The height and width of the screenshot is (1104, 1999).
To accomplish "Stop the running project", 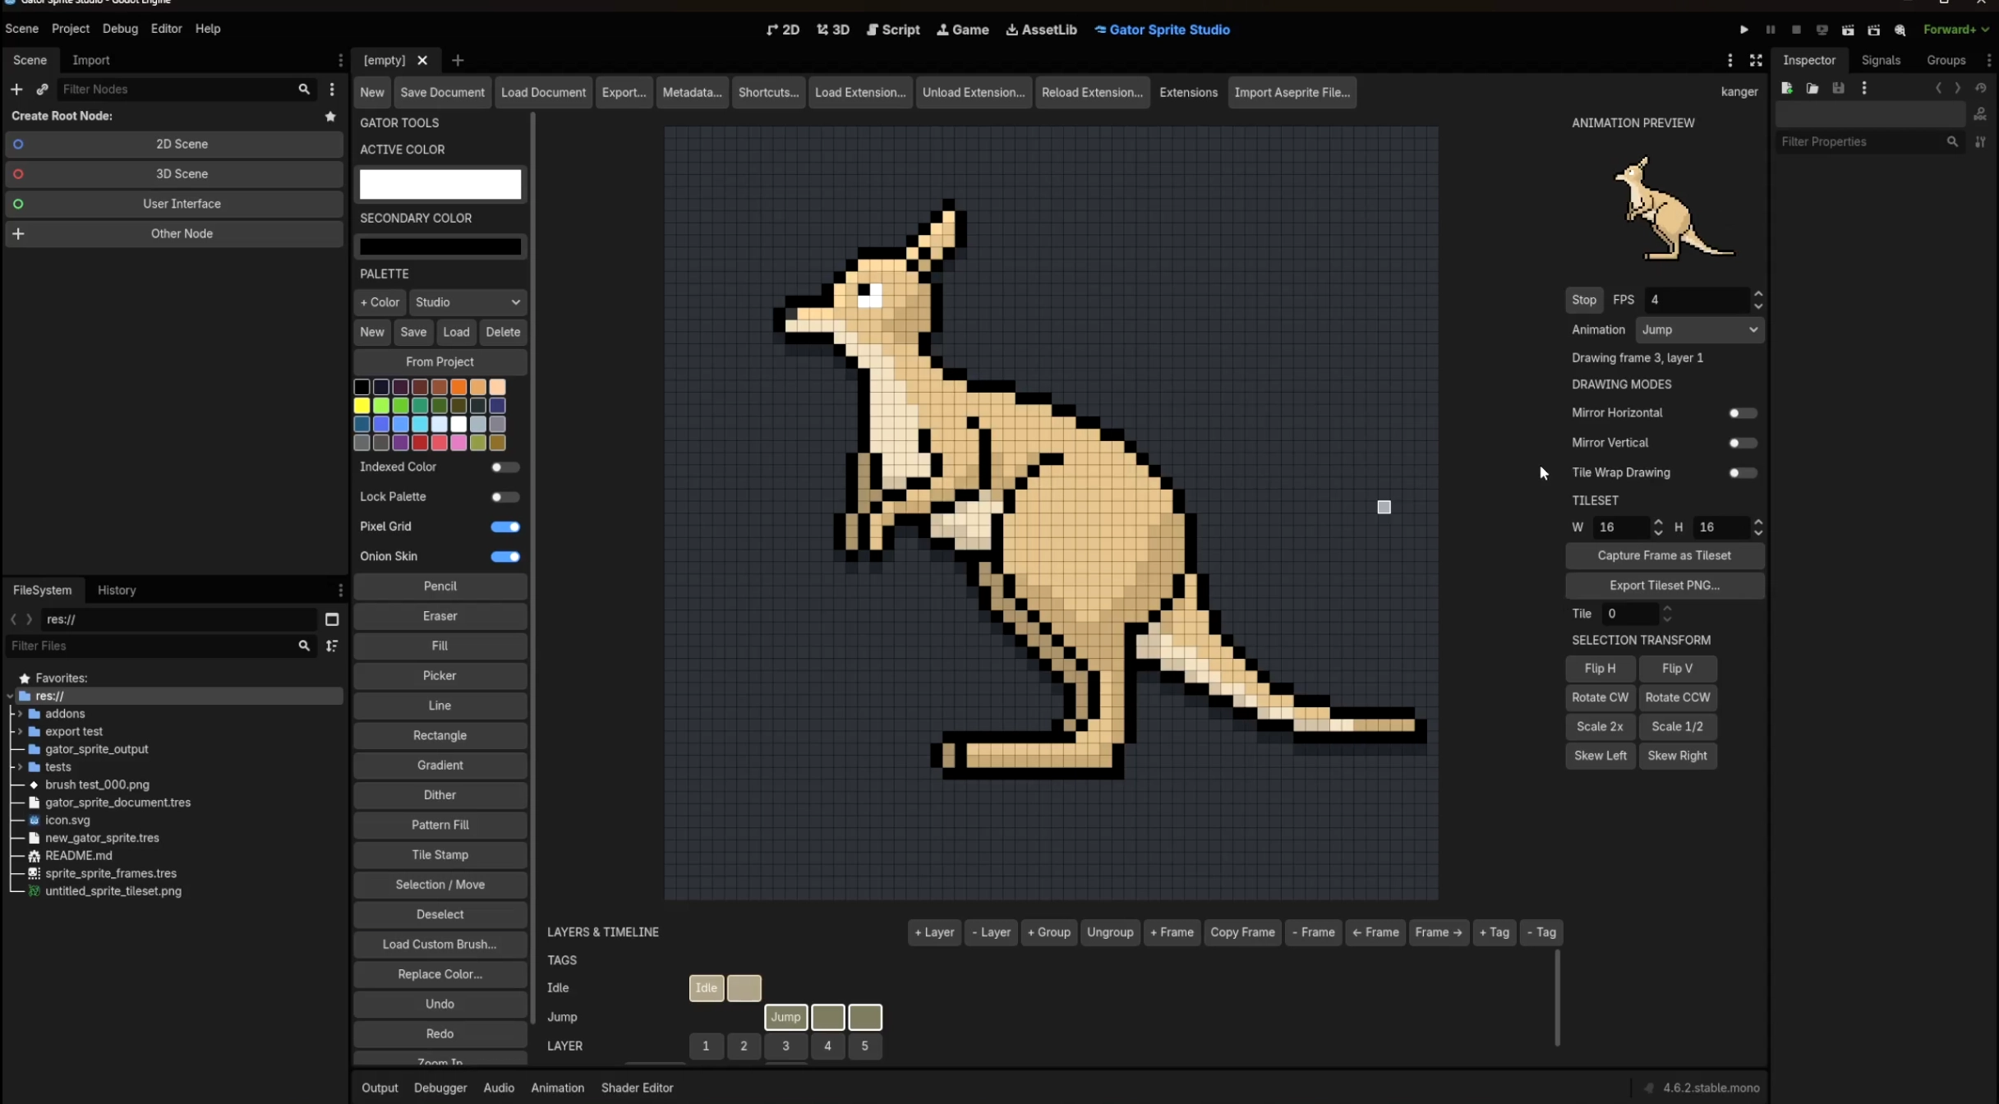I will click(1796, 30).
